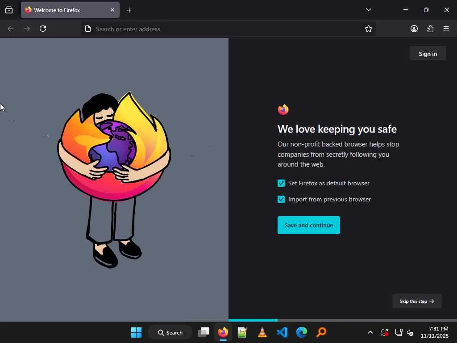Select the Welcome to Firefox tab
This screenshot has height=343, width=457.
coord(70,10)
